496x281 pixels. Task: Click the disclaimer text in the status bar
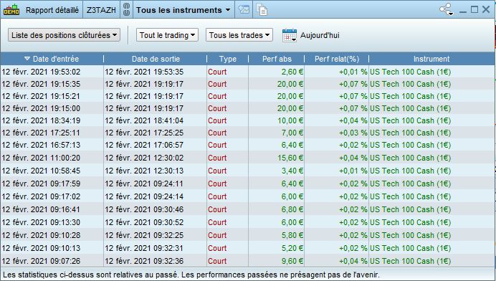click(x=191, y=275)
